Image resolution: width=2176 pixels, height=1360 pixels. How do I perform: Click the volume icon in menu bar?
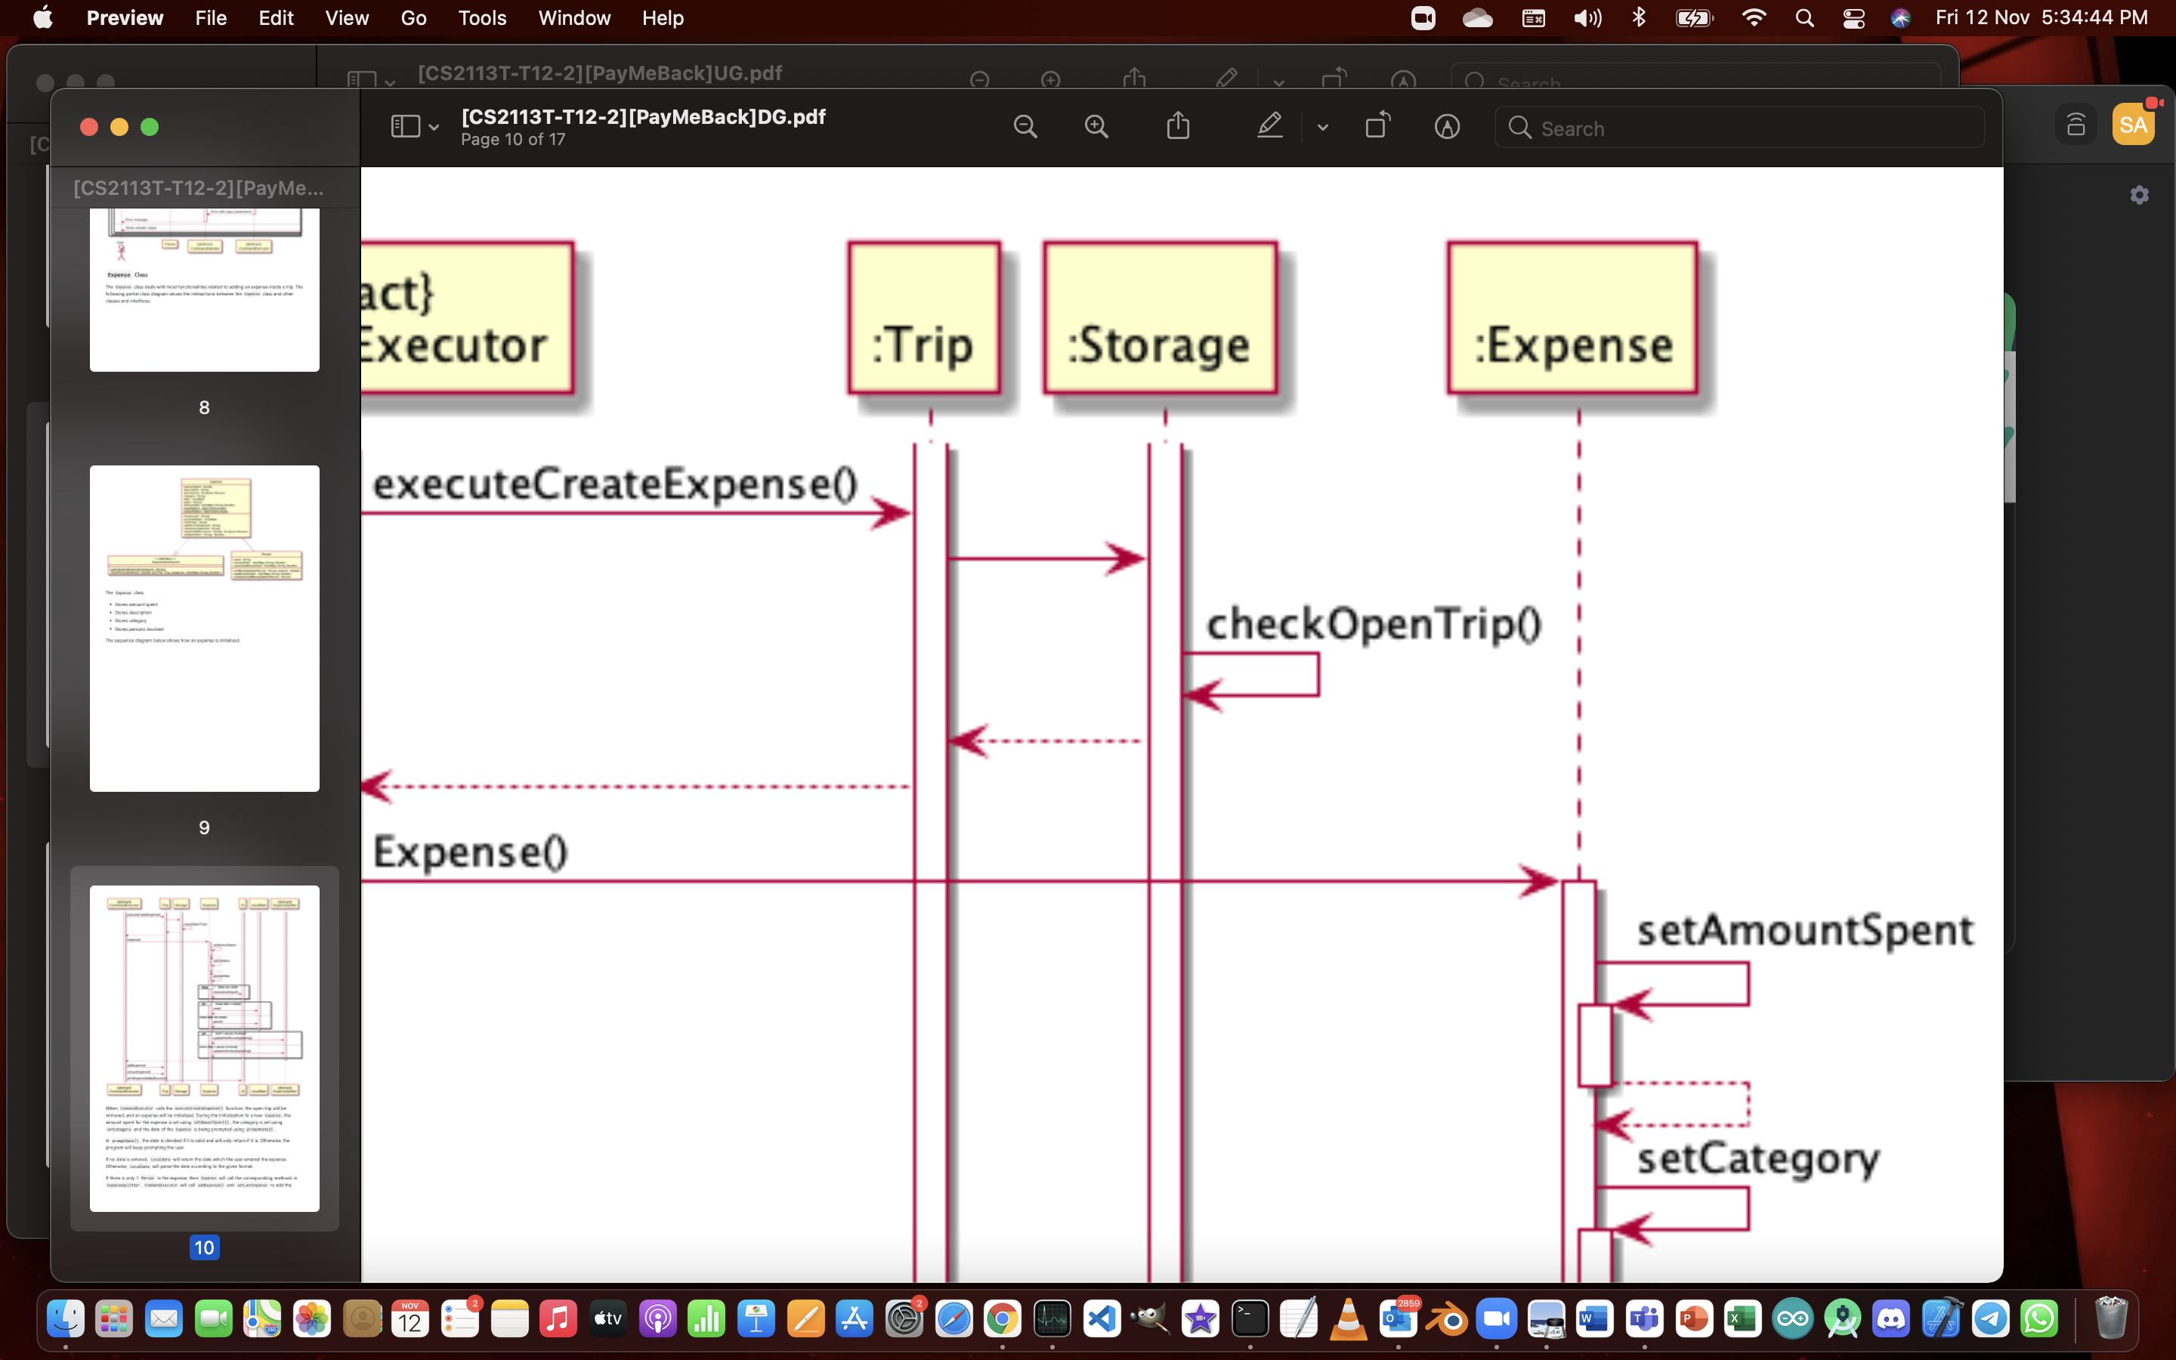1588,18
